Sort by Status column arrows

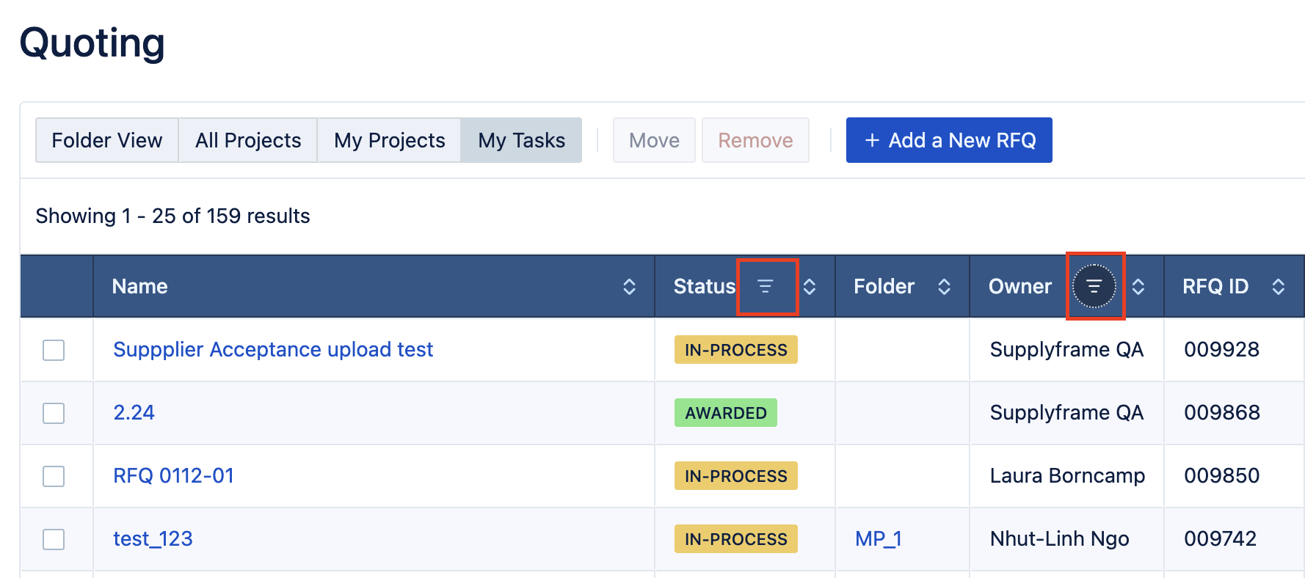(x=810, y=287)
